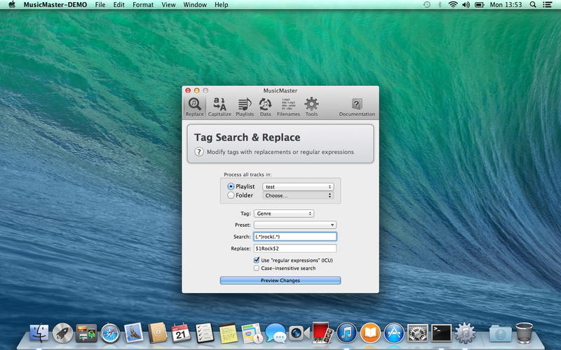Open Reminders checklist in the Dock

click(205, 333)
